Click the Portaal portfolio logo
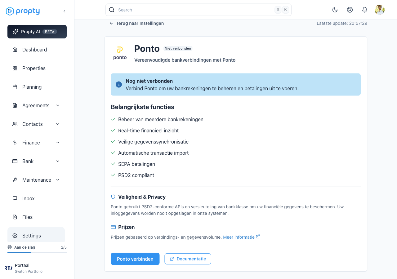Viewport: 397px width, 279px height. tap(9, 268)
